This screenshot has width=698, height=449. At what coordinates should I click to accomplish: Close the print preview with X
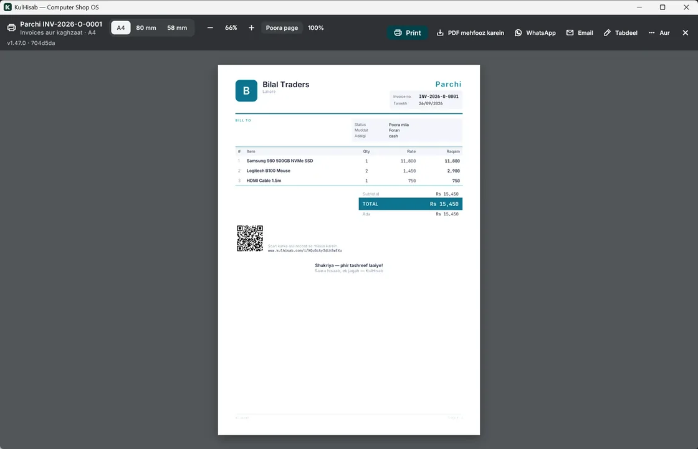(686, 32)
